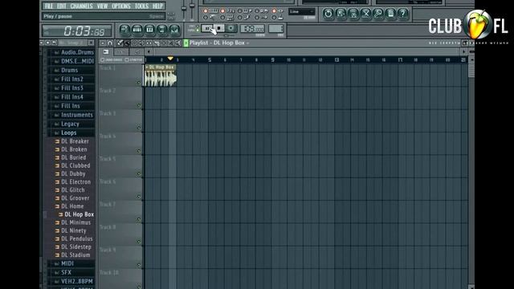Open the audio editor scissors button
This screenshot has height=289, width=514.
pos(366,14)
